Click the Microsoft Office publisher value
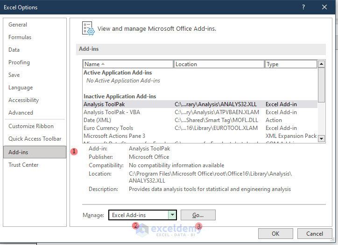The height and width of the screenshot is (245, 338). (x=149, y=157)
